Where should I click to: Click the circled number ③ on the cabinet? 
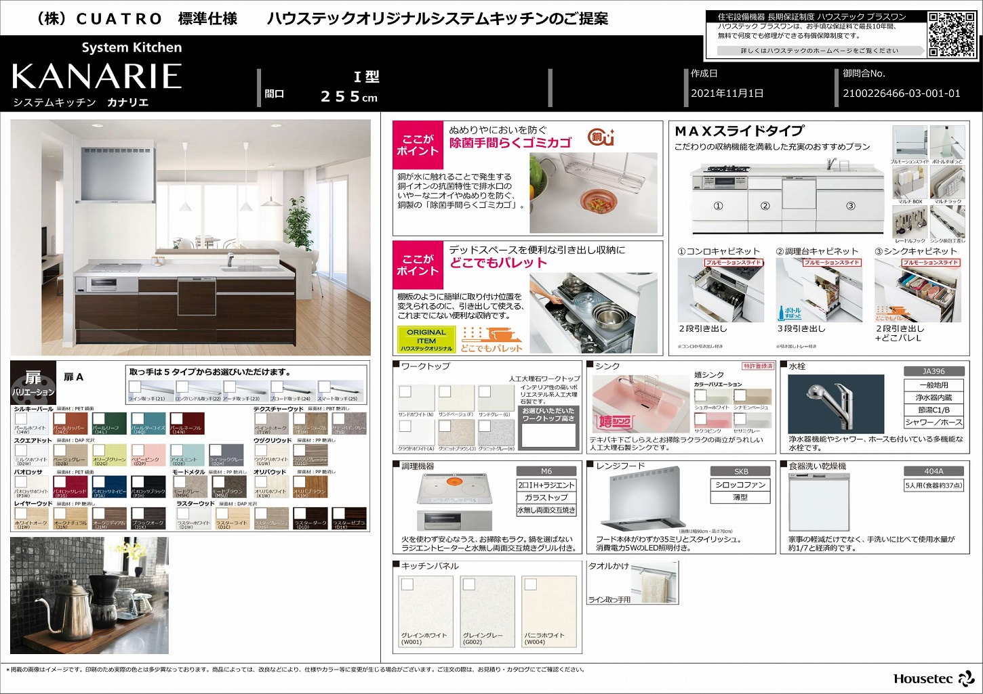[850, 206]
